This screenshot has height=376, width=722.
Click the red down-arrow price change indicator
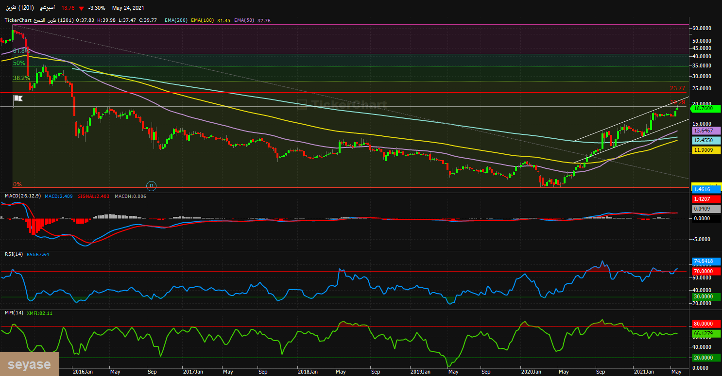coord(81,8)
